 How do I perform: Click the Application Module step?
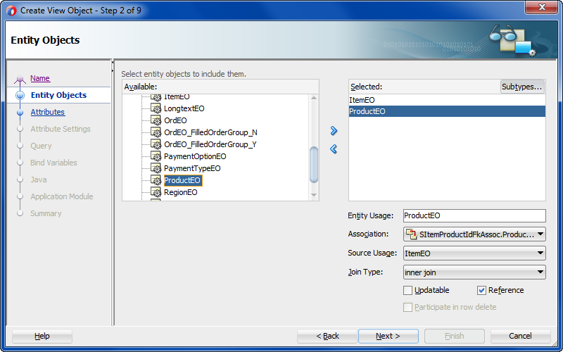click(62, 196)
